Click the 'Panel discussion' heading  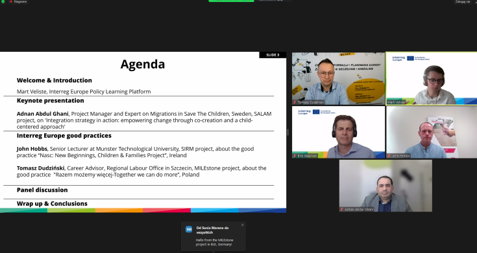(42, 190)
